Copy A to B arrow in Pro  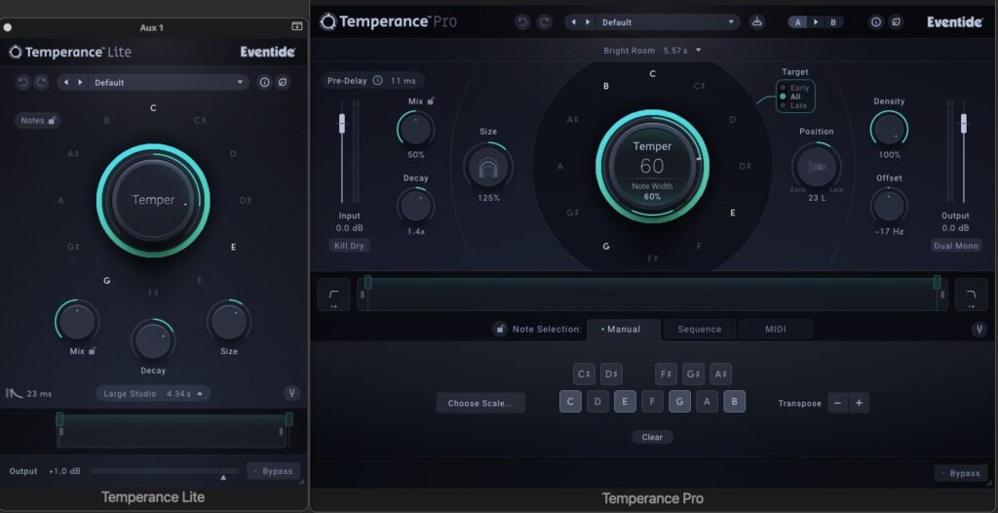[816, 22]
